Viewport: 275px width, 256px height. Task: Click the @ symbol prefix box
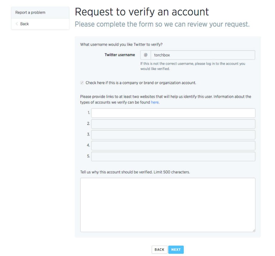pyautogui.click(x=146, y=55)
